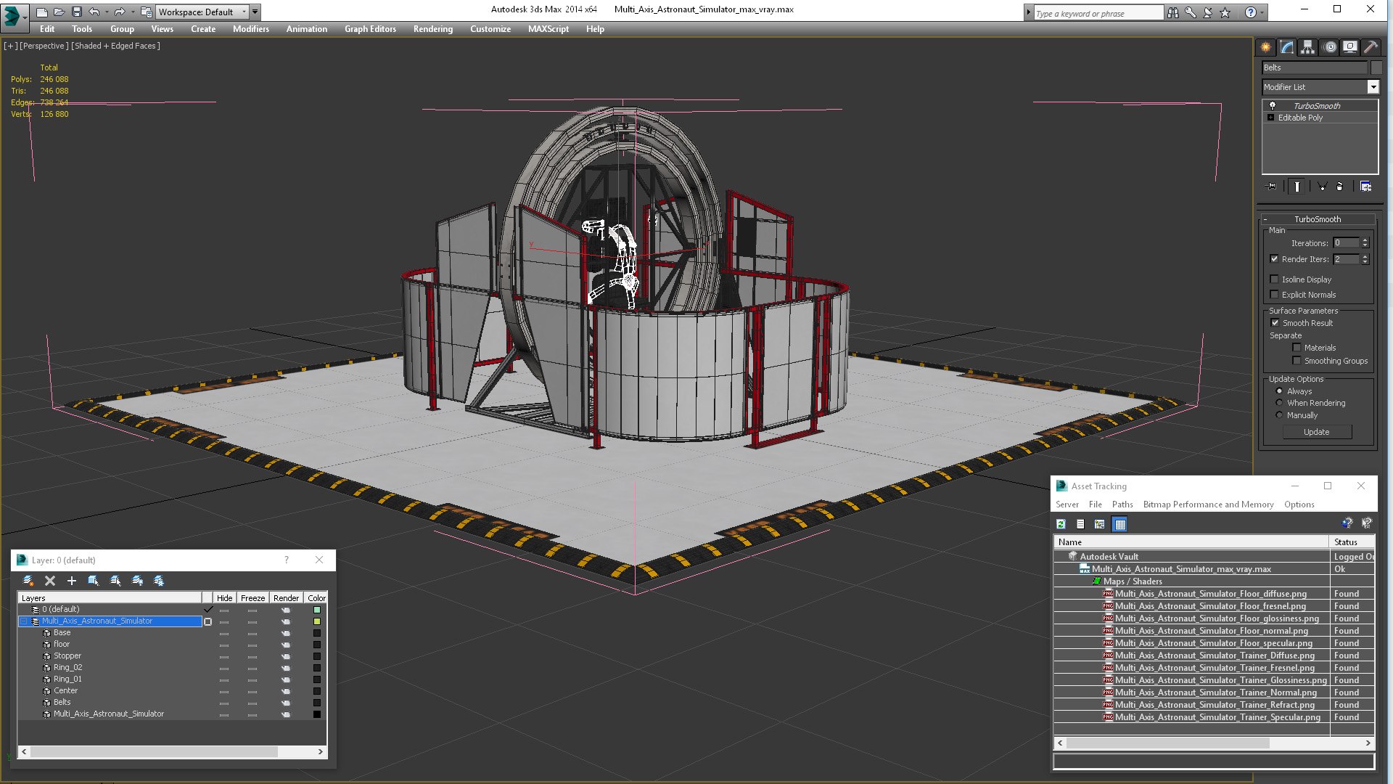Viewport: 1393px width, 784px height.
Task: Click the binoculars search icon
Action: [1173, 12]
